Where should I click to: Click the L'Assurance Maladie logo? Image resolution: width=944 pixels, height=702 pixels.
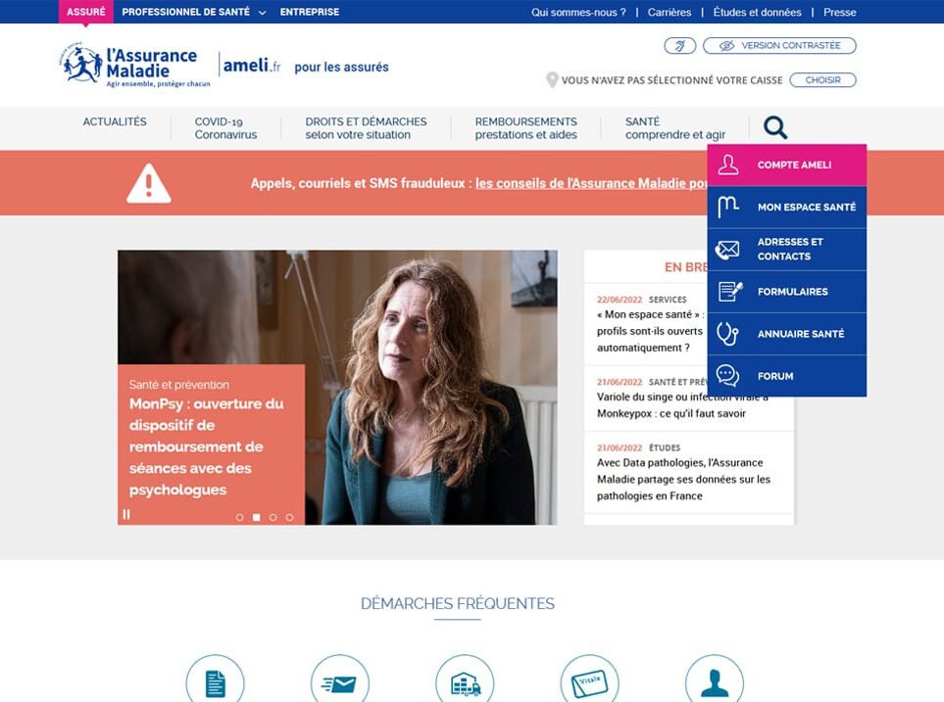(x=135, y=66)
